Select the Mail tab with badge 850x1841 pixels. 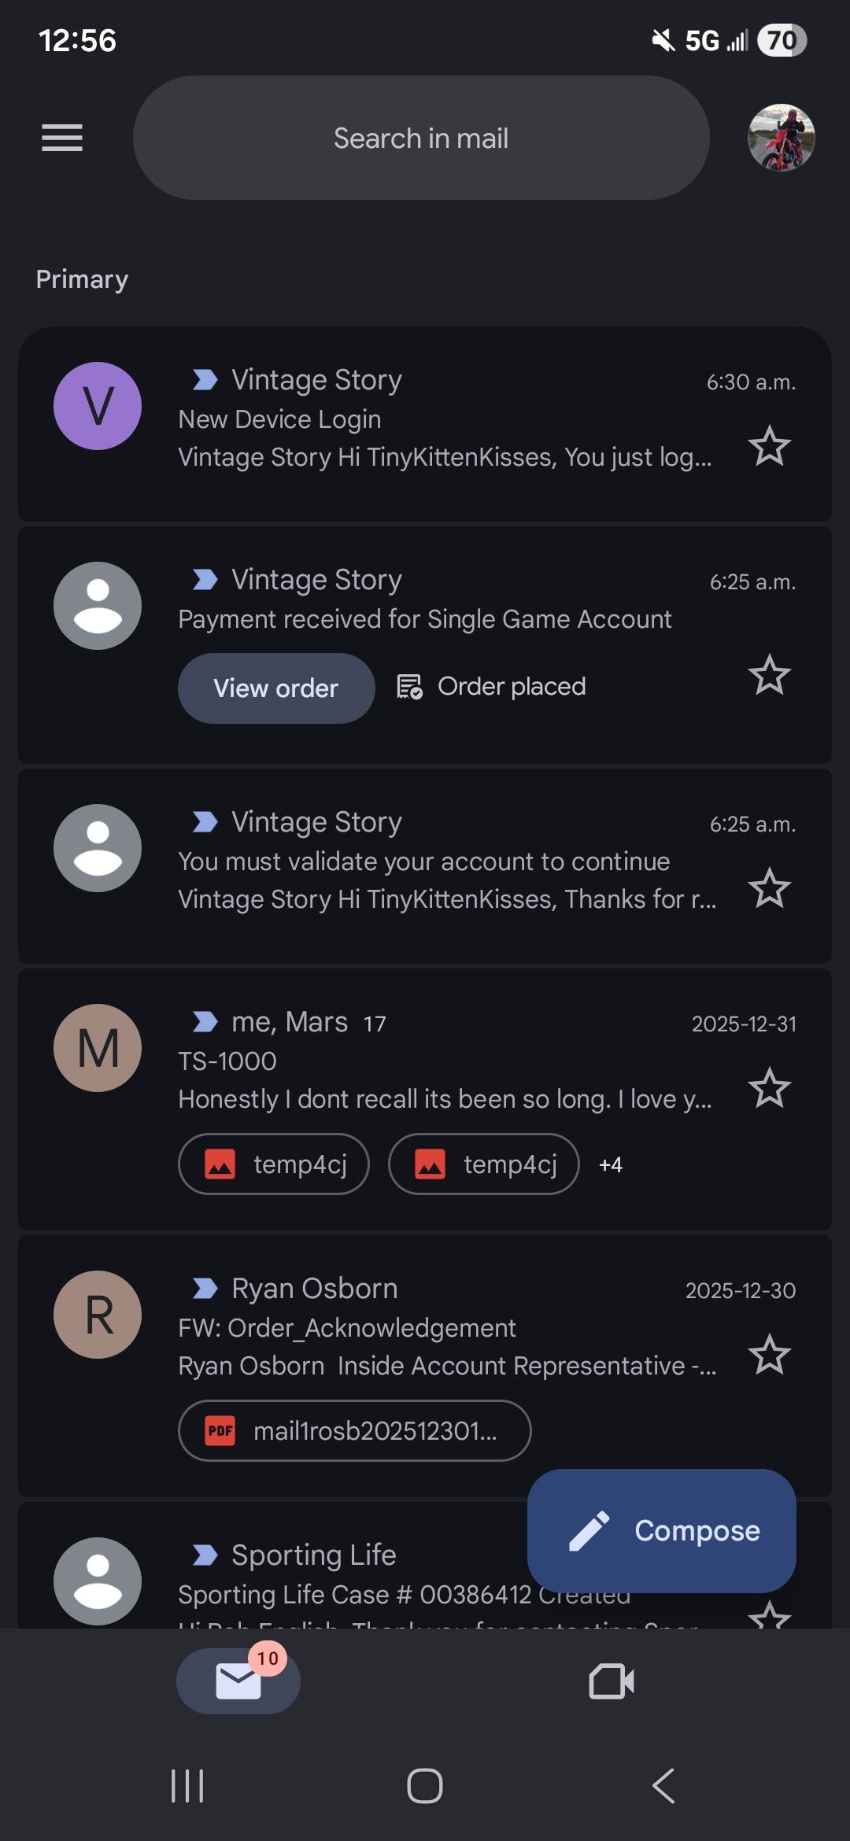click(x=238, y=1681)
